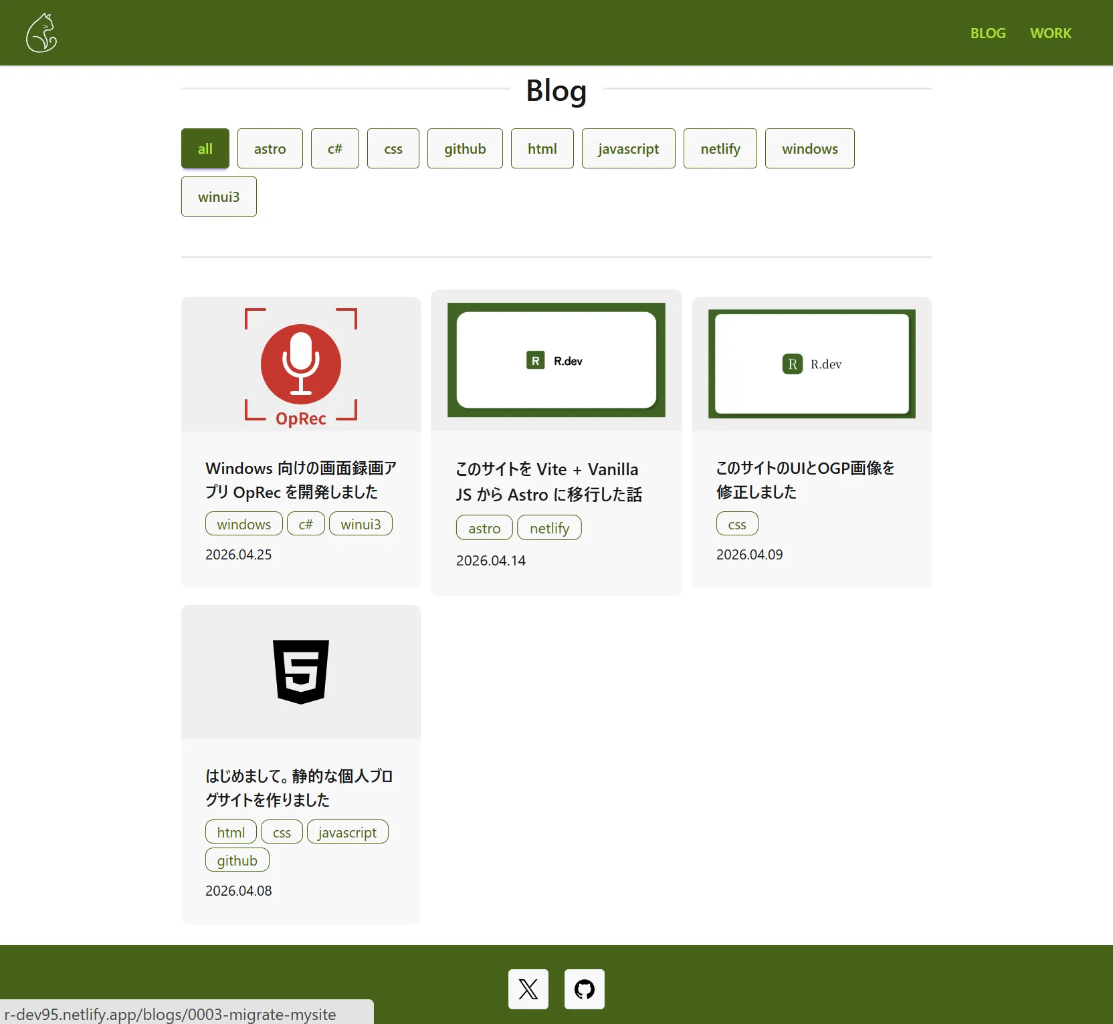Viewport: 1113px width, 1024px height.
Task: Open the 'はじめまして。静的な個人ブログサイト' post title
Action: pyautogui.click(x=299, y=788)
